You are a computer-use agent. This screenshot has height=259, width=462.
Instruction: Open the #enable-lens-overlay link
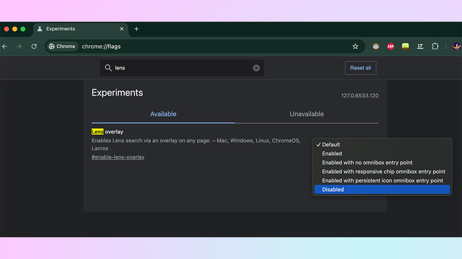click(x=118, y=157)
